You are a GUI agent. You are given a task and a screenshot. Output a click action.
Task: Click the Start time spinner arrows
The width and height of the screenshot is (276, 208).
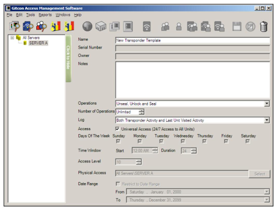pyautogui.click(x=155, y=151)
